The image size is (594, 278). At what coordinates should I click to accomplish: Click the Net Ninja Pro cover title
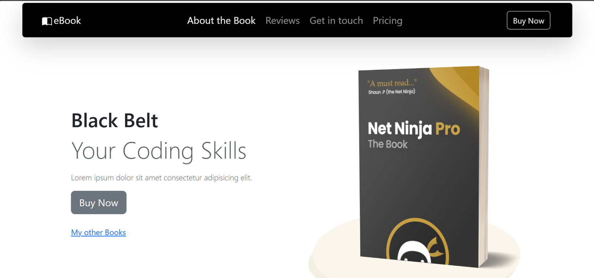pyautogui.click(x=414, y=129)
